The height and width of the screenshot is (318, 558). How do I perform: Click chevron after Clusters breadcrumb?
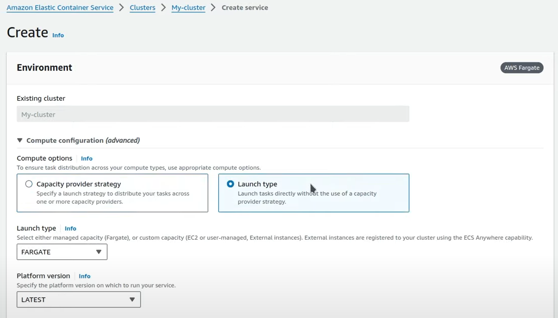coord(163,8)
